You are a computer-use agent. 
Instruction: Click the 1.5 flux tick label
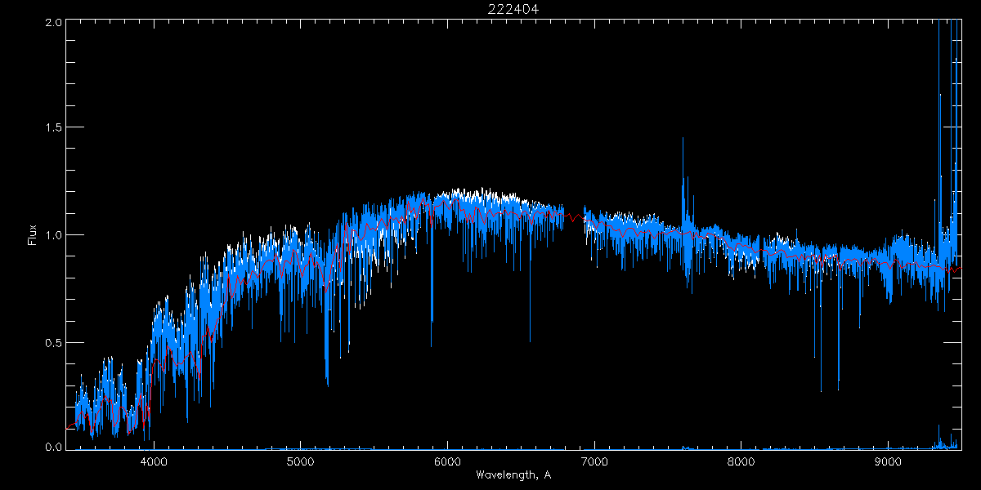click(53, 128)
